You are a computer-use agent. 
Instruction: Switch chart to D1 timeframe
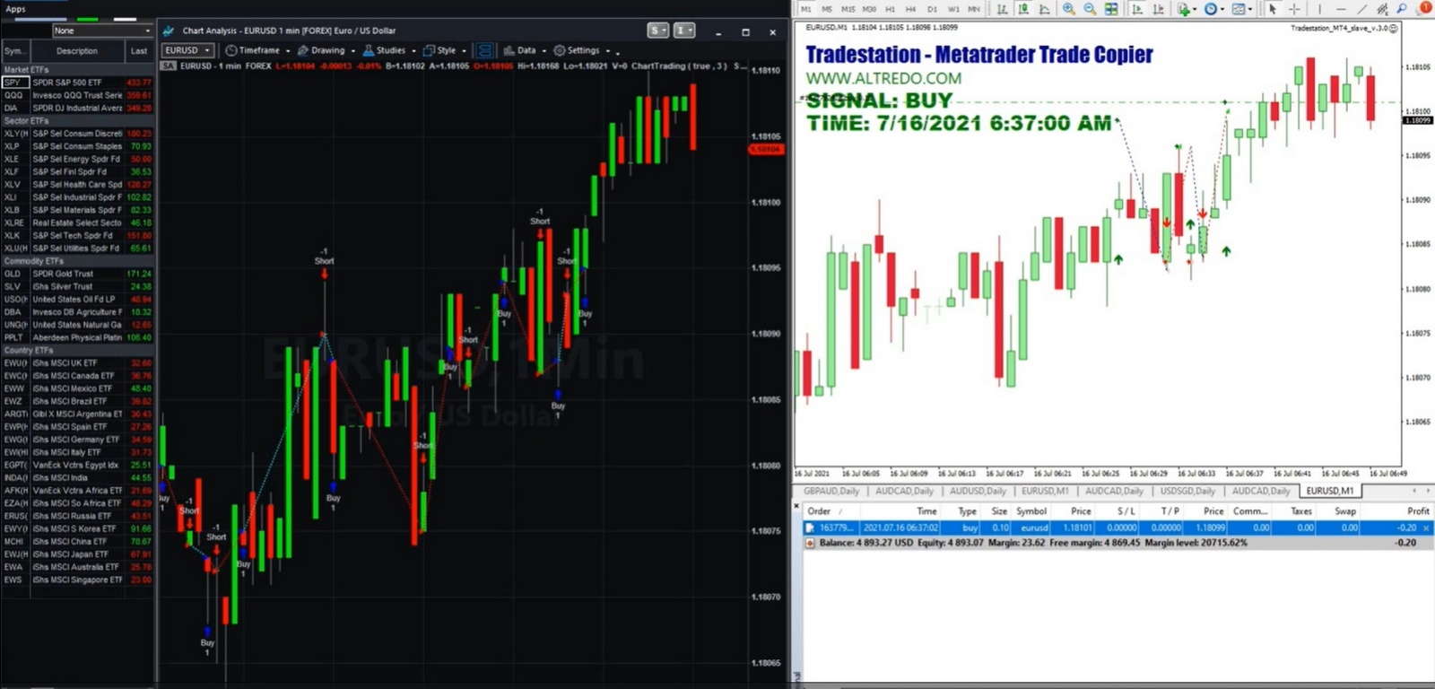coord(932,9)
